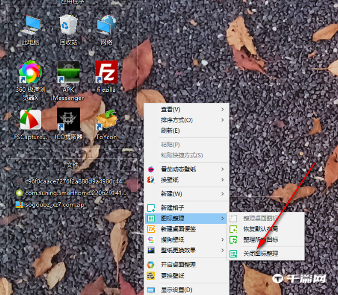Select the 网络 network icon
Viewport: 338px width, 295px height.
click(107, 25)
